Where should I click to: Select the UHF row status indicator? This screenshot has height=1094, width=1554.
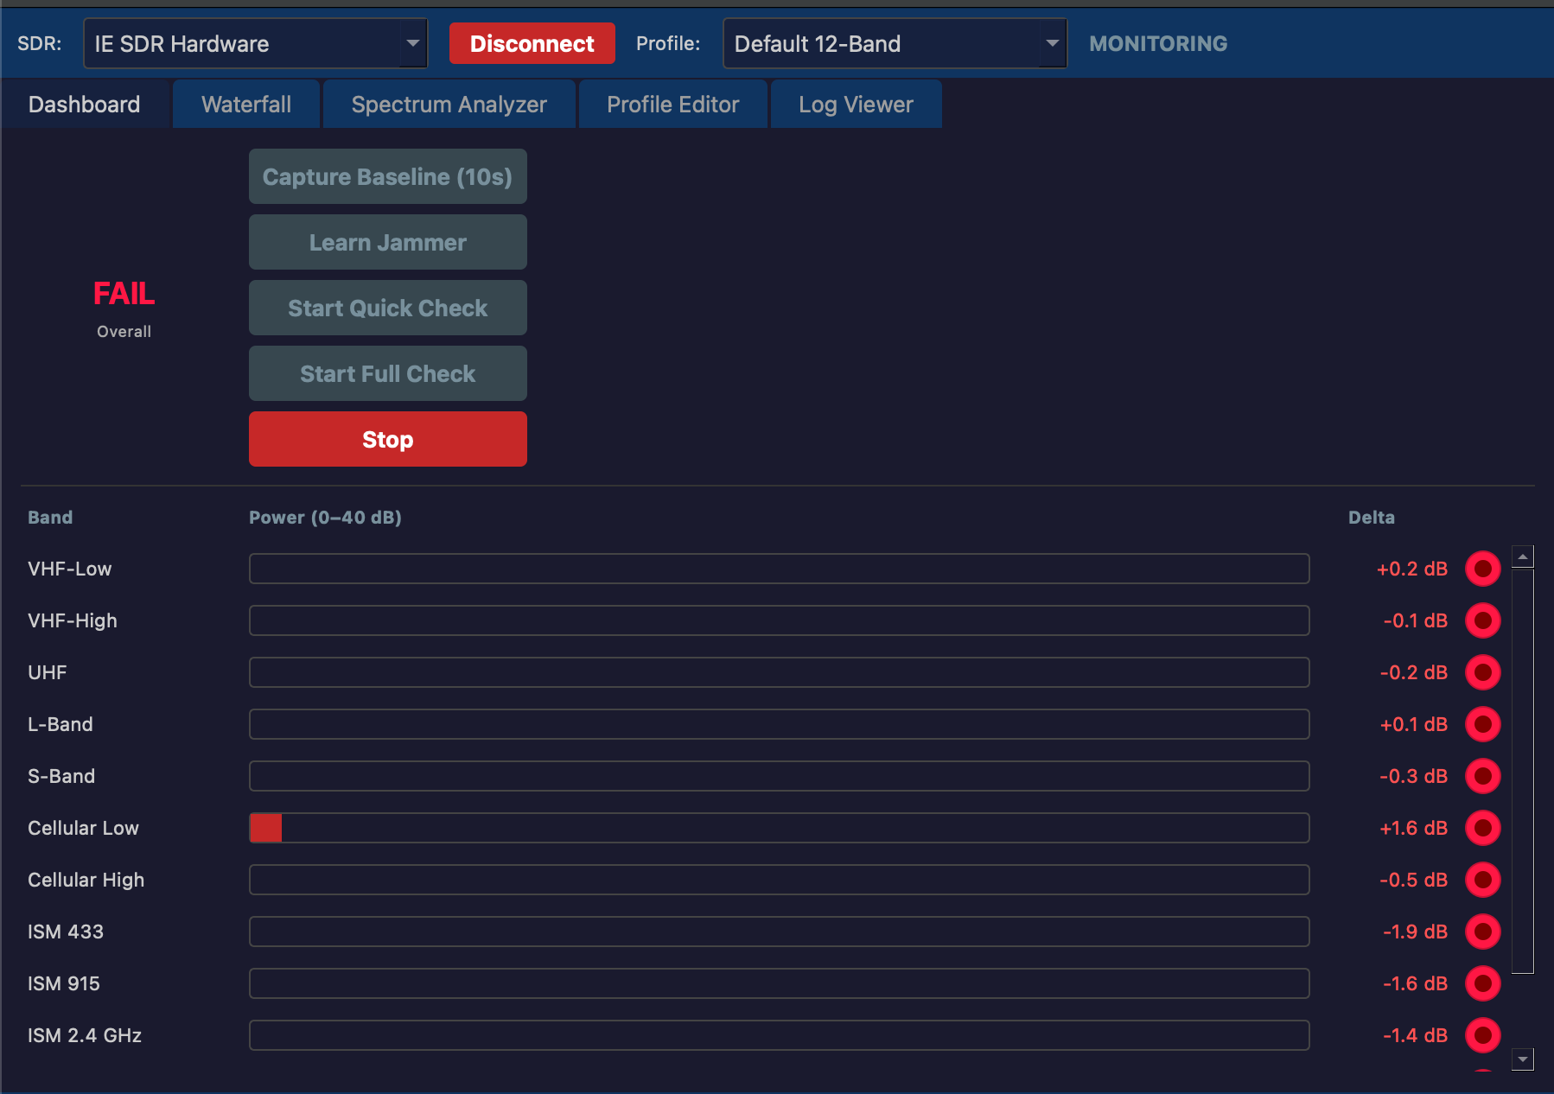(1484, 672)
